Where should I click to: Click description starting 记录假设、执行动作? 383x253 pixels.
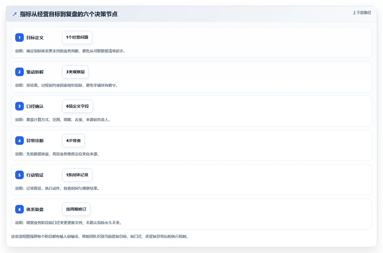click(57, 188)
